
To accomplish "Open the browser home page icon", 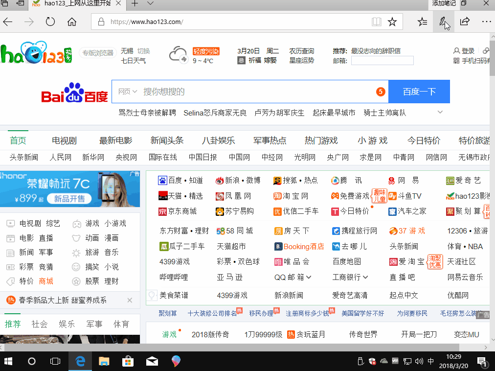I will pyautogui.click(x=72, y=22).
